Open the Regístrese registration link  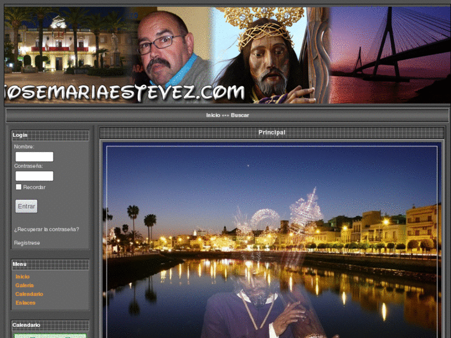click(x=27, y=242)
